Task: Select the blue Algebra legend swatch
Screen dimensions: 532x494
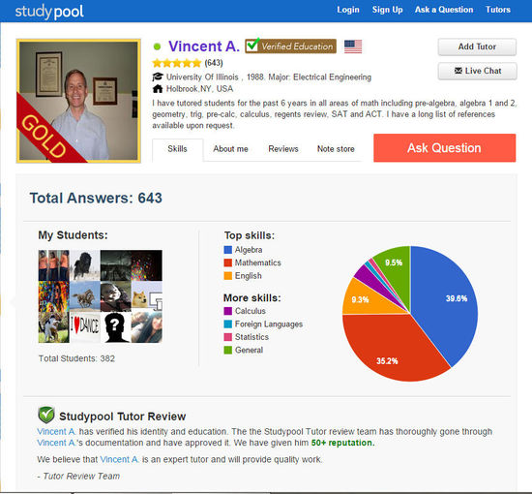Action: point(228,250)
